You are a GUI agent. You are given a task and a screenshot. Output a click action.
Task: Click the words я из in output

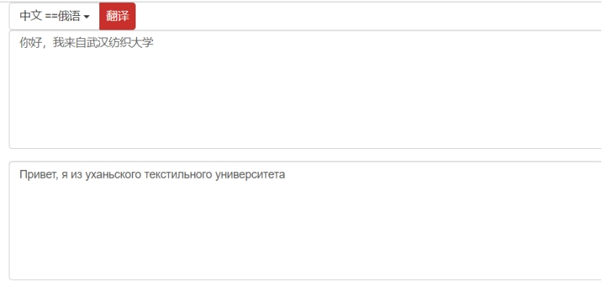[72, 175]
